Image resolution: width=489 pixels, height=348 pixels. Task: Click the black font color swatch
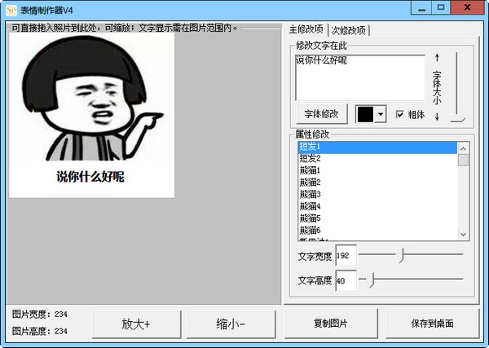coord(365,114)
